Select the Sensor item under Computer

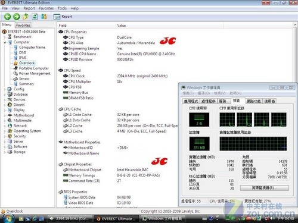pos(24,78)
